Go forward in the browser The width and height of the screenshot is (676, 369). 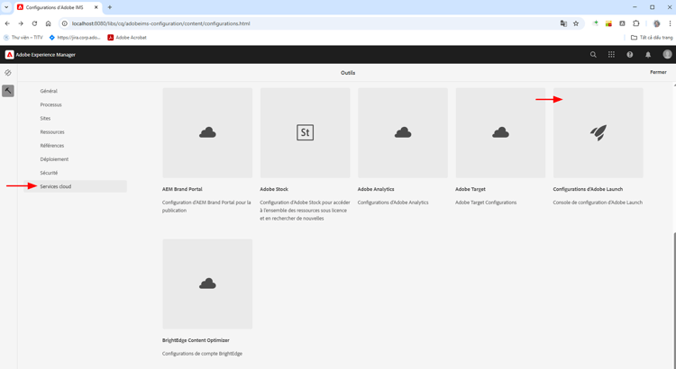[21, 23]
